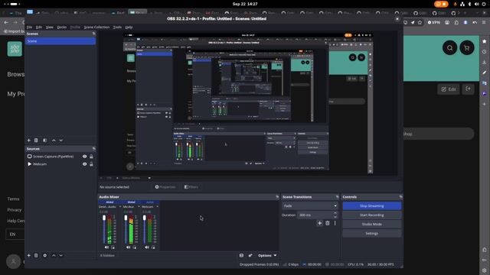Screen dimensions: 490x275
Task: Lock the Screen Capture (PipeWire) source
Action: [x=91, y=157]
